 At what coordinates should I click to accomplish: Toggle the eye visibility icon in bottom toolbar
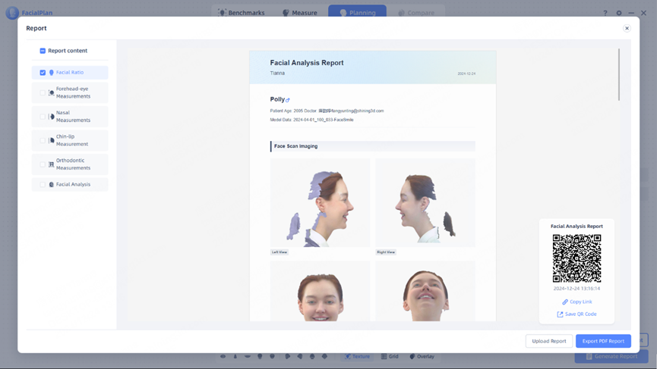point(223,356)
